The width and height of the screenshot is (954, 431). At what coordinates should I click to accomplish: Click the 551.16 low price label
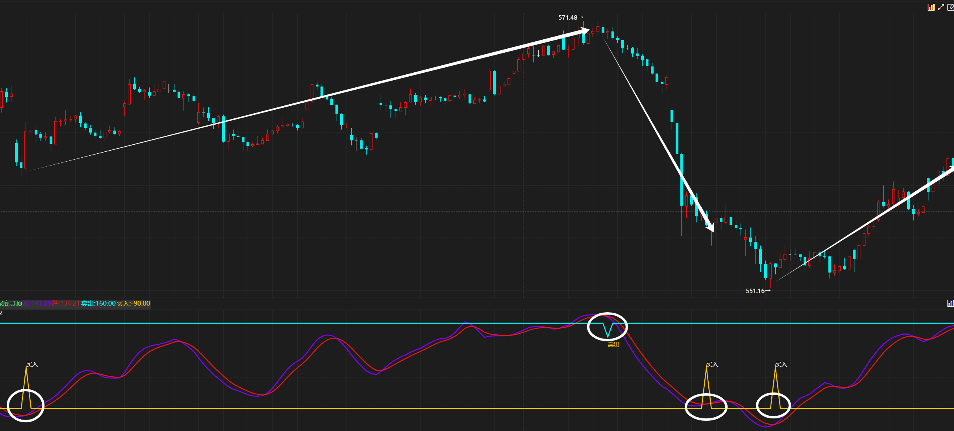click(x=758, y=291)
